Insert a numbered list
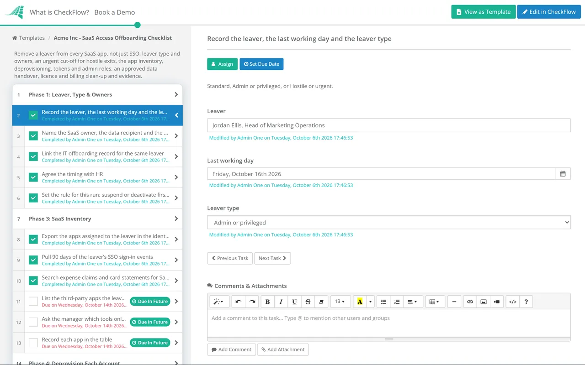 (x=397, y=302)
